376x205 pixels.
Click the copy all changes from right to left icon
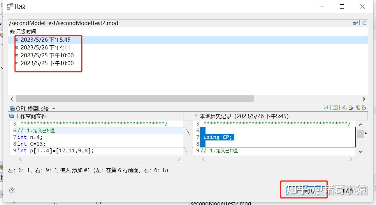tap(335, 107)
